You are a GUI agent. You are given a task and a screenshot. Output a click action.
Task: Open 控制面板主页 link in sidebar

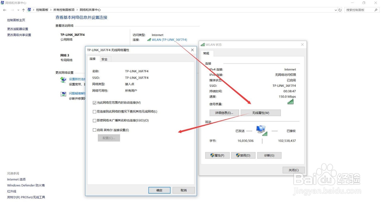[x=16, y=20]
